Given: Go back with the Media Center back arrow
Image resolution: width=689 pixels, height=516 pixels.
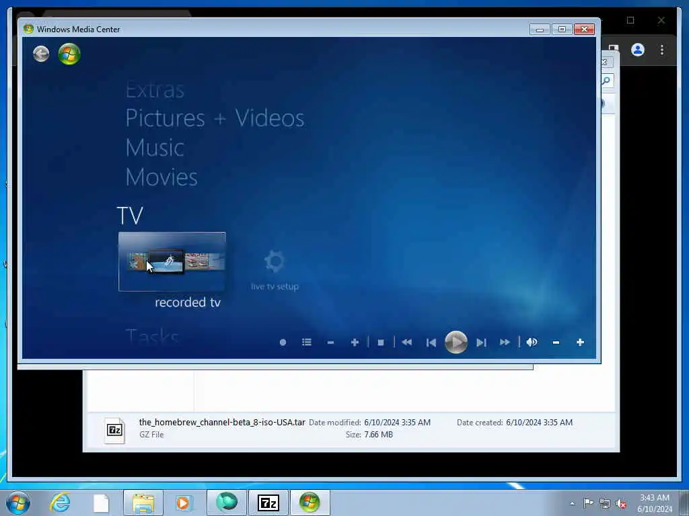Looking at the screenshot, I should pos(41,54).
